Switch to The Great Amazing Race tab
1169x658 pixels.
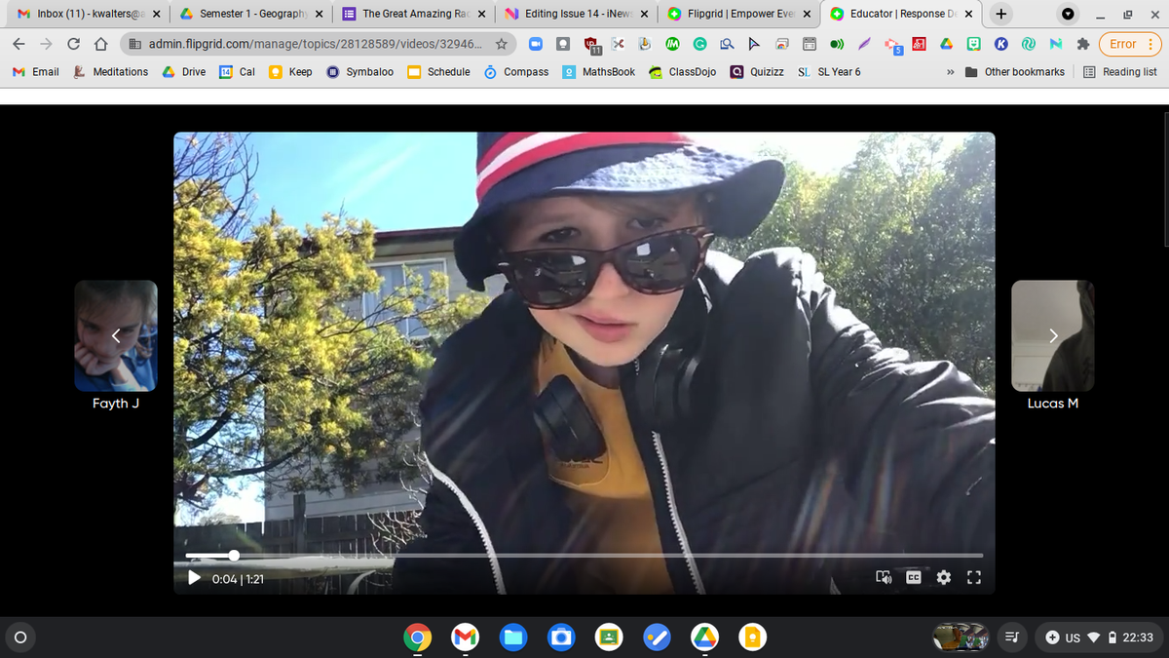pos(410,14)
